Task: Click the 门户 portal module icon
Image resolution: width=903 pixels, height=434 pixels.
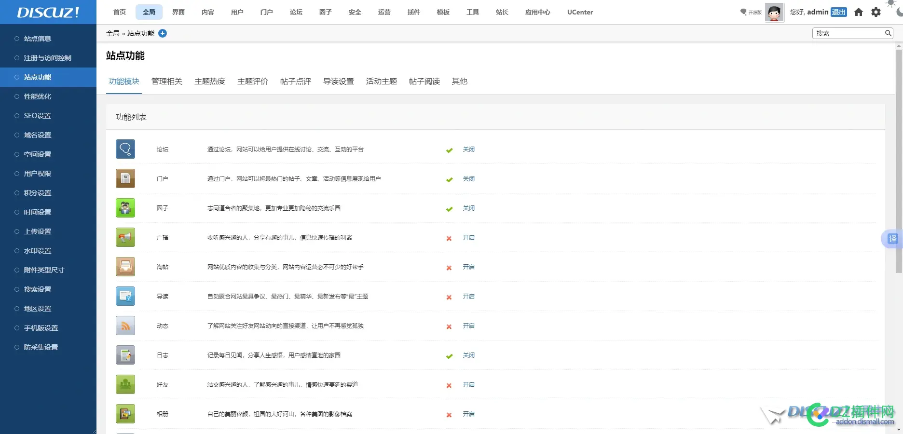Action: [x=125, y=178]
